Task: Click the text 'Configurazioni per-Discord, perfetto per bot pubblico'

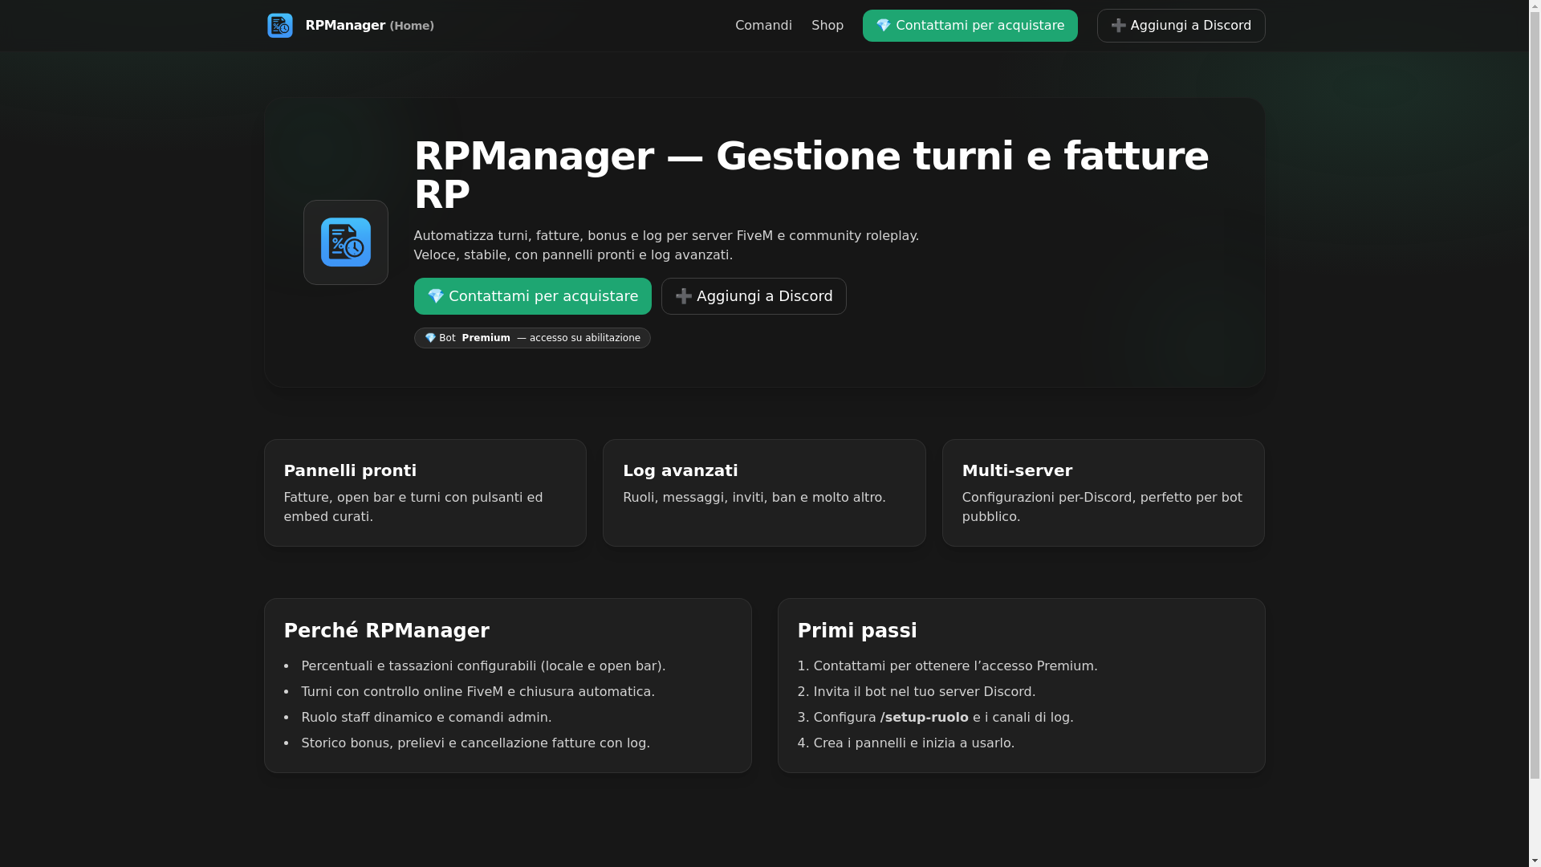Action: click(1102, 507)
